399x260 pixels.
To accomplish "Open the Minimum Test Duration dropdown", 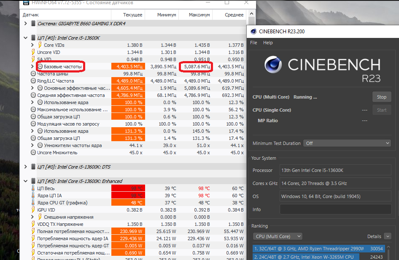I will click(x=347, y=143).
